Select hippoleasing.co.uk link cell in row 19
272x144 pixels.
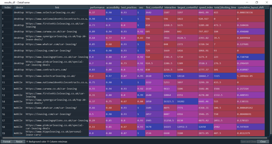tap(57, 133)
